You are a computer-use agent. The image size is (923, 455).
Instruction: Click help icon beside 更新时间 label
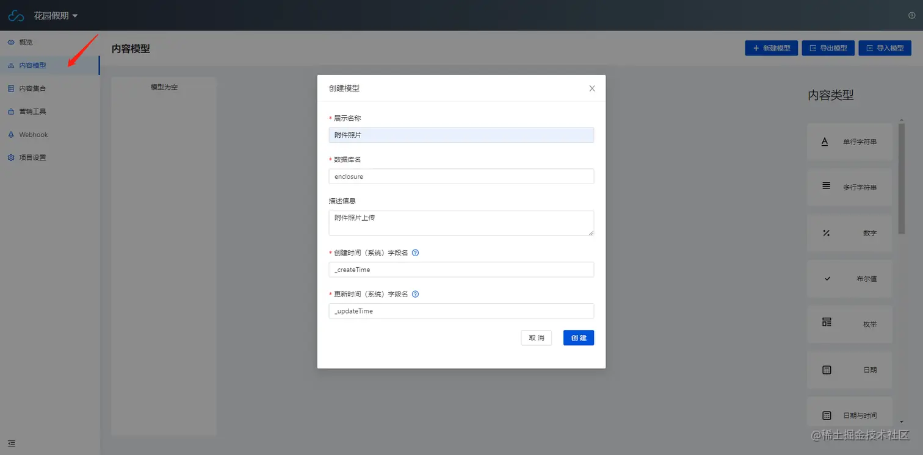click(415, 294)
